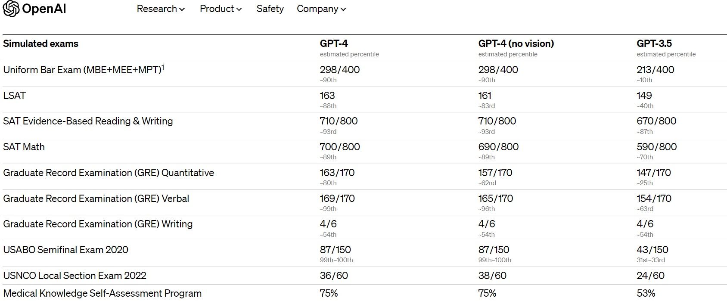727x301 pixels.
Task: Go to the Safety page
Action: click(270, 9)
